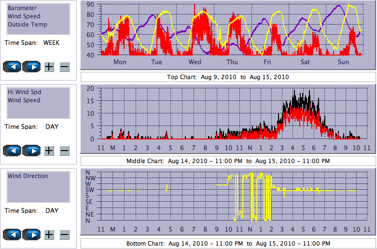Click the top chart's forward arrow button
377x249 pixels.
(x=31, y=67)
